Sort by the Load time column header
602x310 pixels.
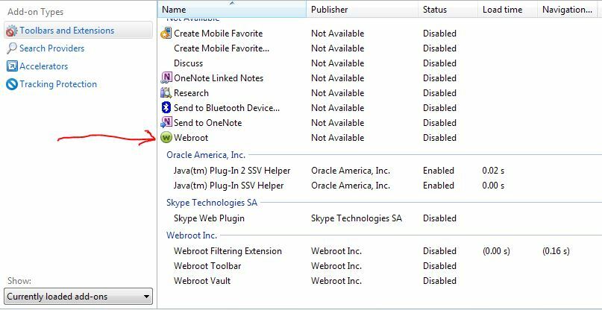[507, 10]
